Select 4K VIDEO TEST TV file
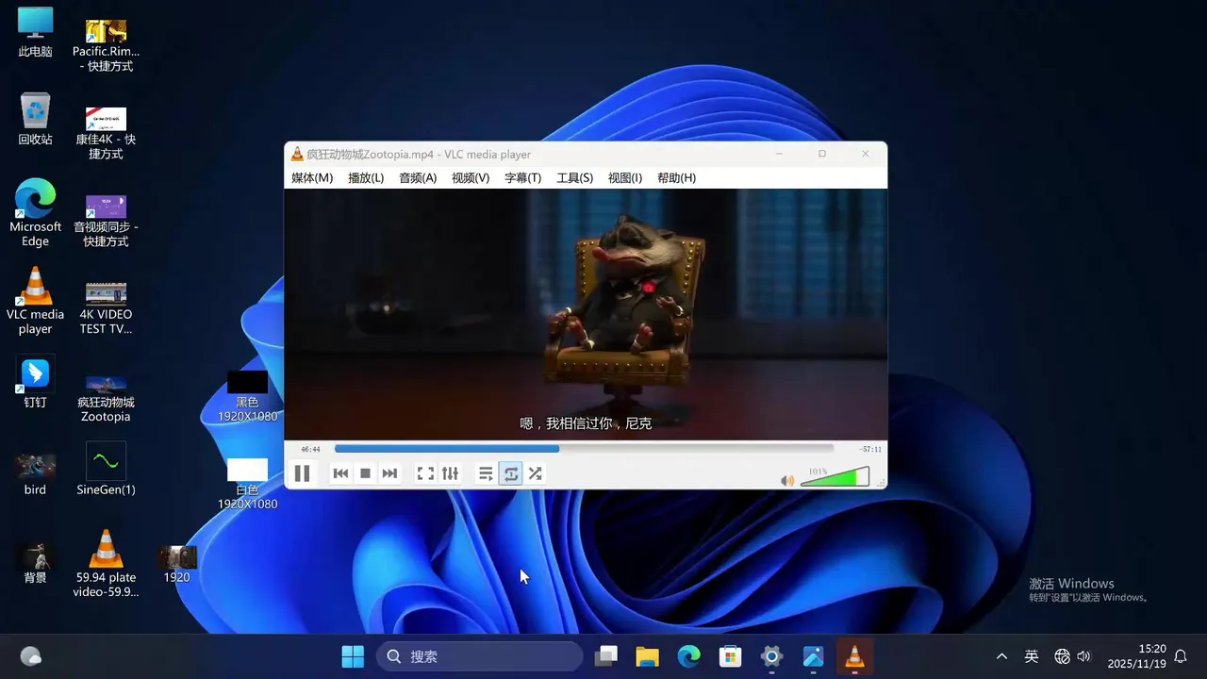The width and height of the screenshot is (1207, 679). pos(106,307)
